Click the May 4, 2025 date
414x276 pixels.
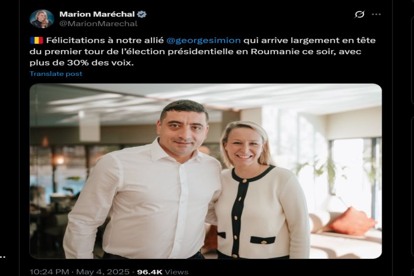[x=103, y=272]
